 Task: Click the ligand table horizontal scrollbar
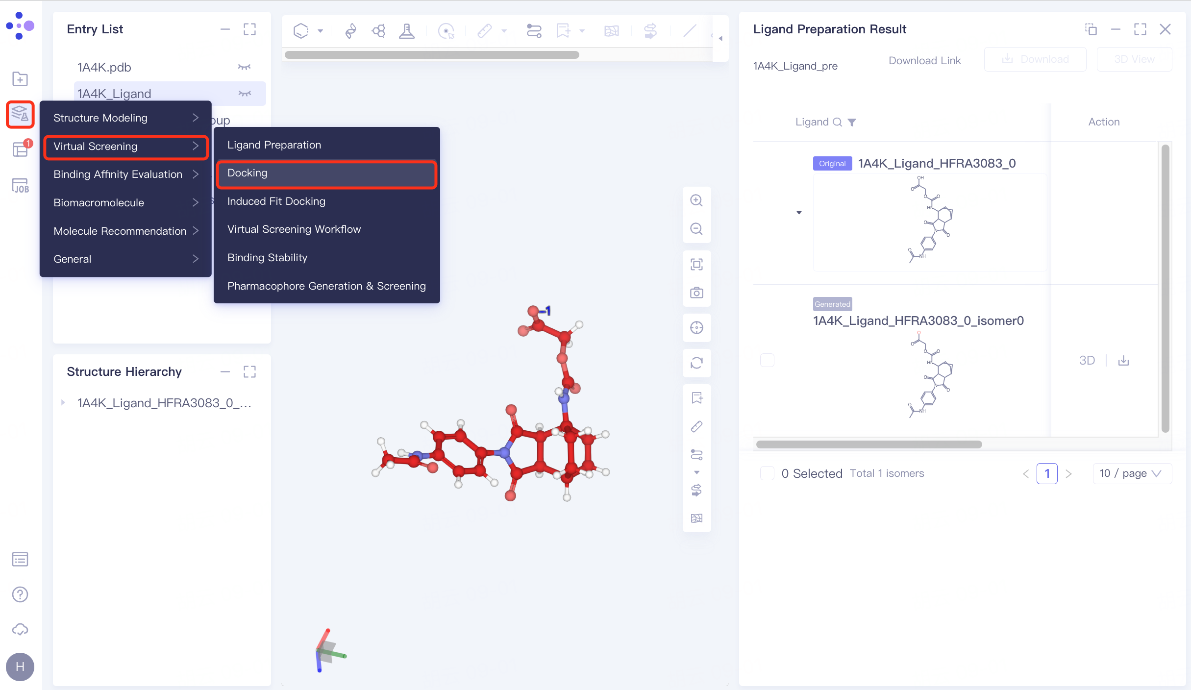click(x=868, y=444)
